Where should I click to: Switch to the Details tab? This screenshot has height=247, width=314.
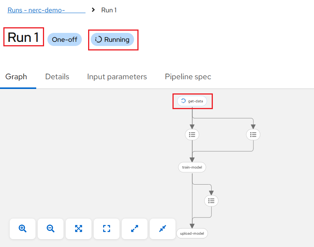(57, 77)
